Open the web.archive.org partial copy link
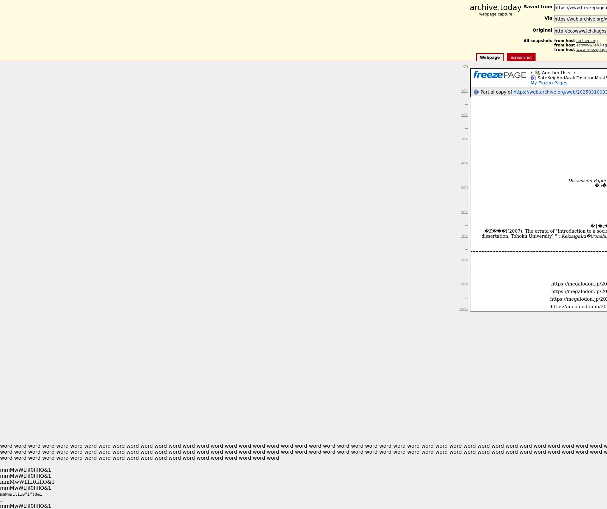 560,92
